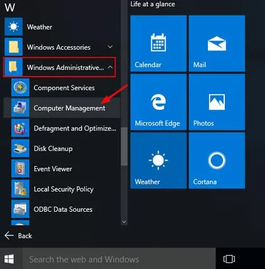Click the app list scrollbar thumb
265x269 pixels.
pyautogui.click(x=124, y=146)
